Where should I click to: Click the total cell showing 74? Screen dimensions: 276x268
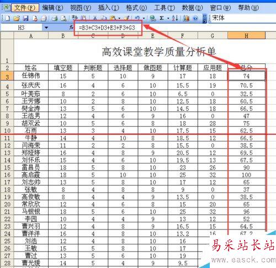coord(246,76)
